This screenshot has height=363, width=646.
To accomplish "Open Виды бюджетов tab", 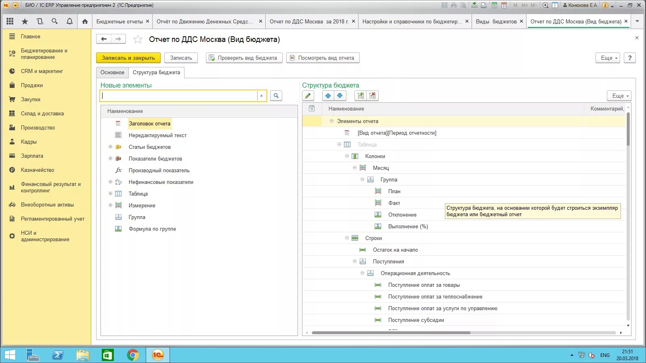I will 496,21.
